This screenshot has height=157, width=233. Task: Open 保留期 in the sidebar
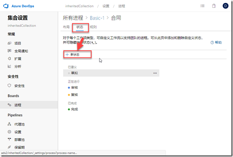point(20,148)
